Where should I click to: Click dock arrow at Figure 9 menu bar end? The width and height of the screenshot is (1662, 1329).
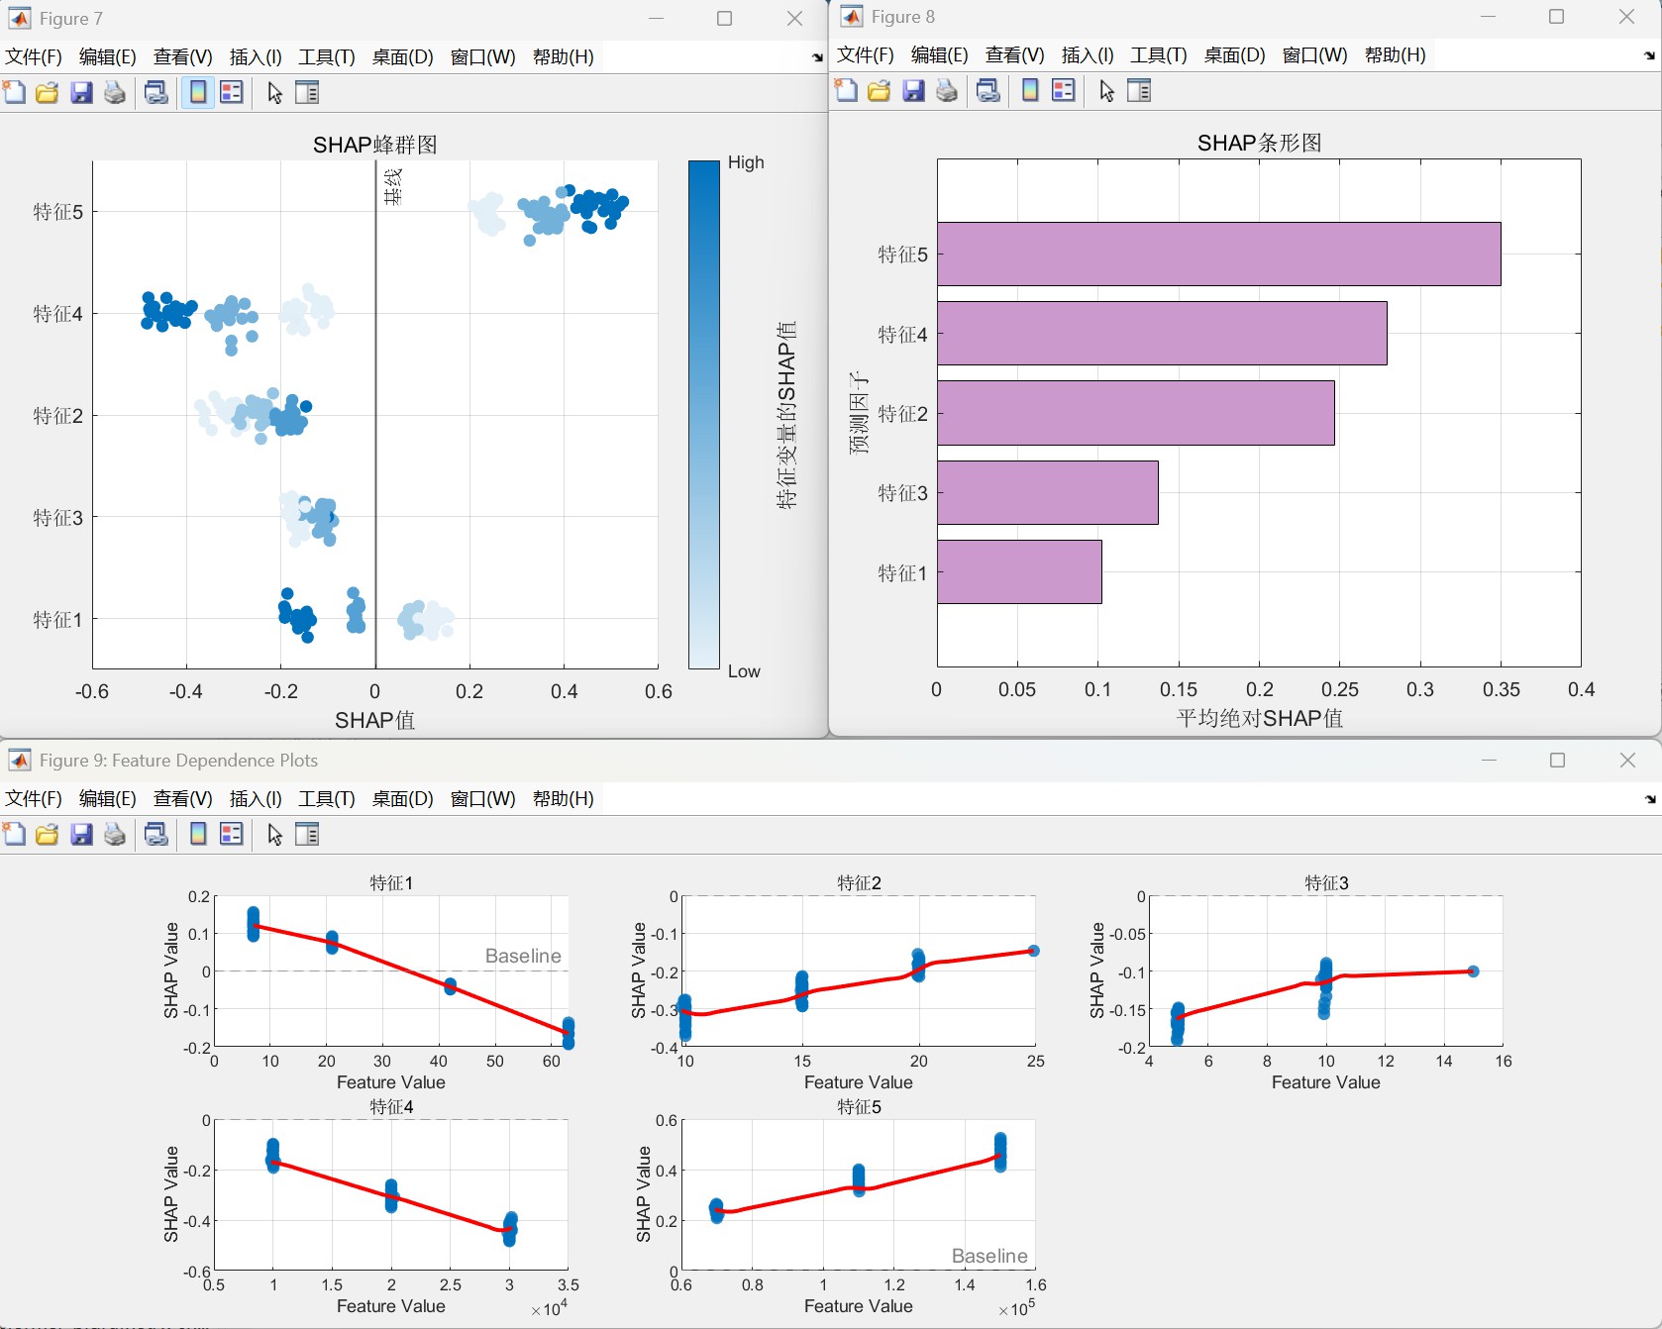1649,799
